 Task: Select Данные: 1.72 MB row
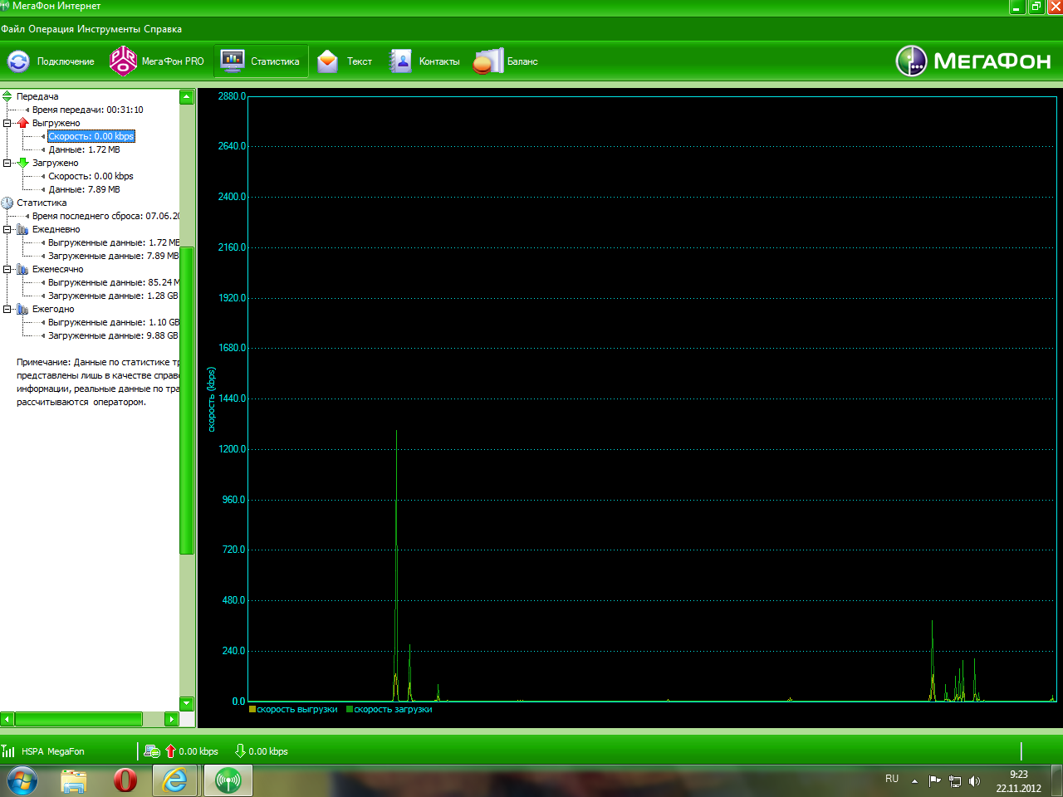[84, 149]
